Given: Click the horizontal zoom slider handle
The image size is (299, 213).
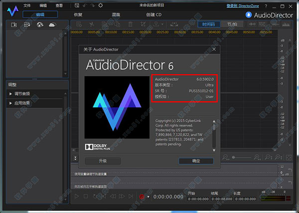Looking at the screenshot, I should (x=233, y=157).
